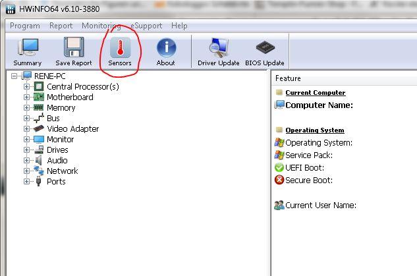Click the Current User Name people icon
417x276 pixels.
pyautogui.click(x=279, y=205)
